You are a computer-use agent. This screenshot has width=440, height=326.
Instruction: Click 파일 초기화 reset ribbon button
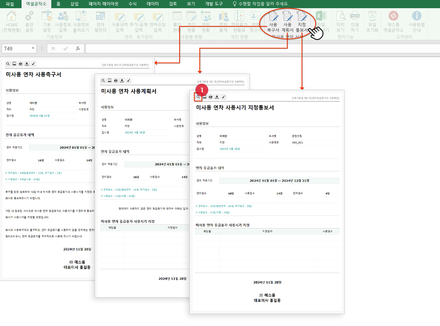coord(372,22)
